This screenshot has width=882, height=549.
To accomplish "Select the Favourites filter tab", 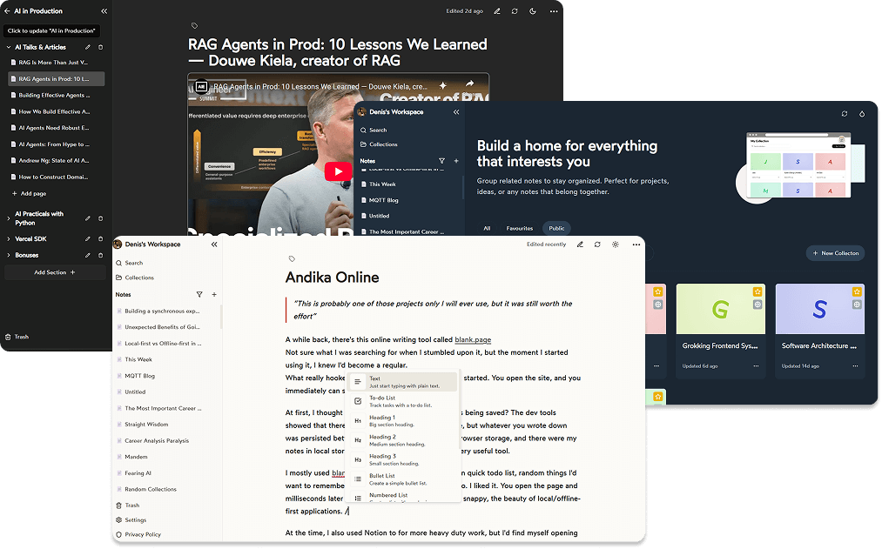I will 519,228.
